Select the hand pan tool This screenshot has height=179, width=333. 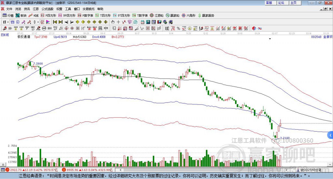[x=113, y=22]
